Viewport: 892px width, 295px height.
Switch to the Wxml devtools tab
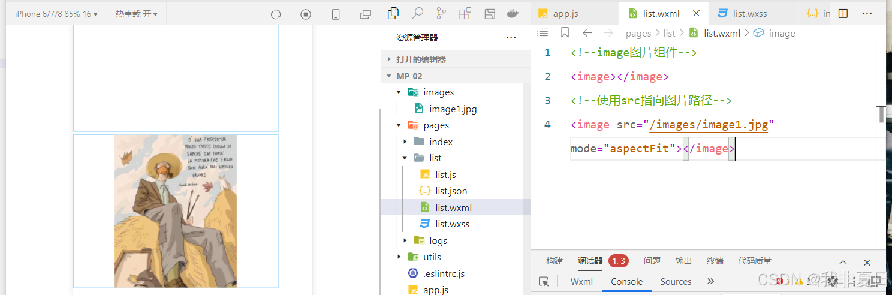[581, 282]
